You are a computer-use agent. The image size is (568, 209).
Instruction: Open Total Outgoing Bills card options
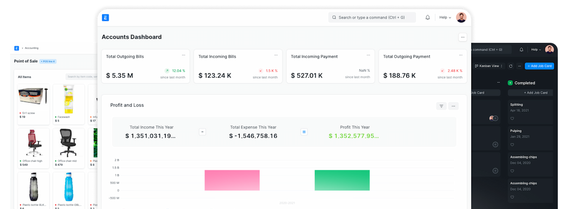184,55
